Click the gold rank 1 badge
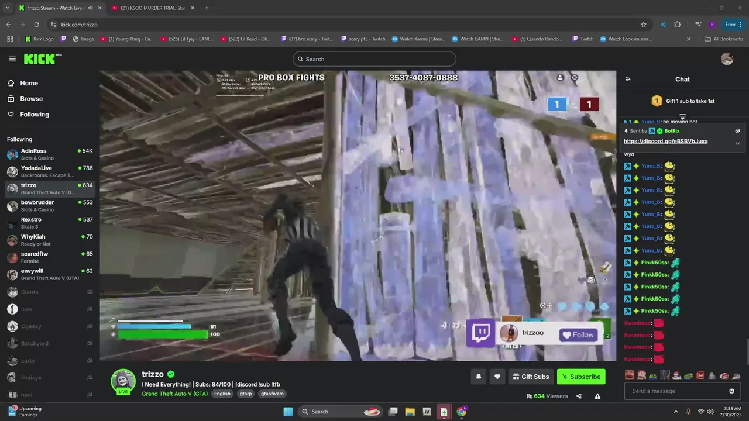The image size is (749, 421). coord(657,101)
